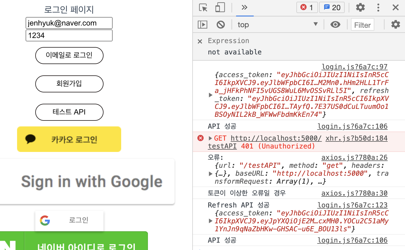The height and width of the screenshot is (250, 405).
Task: Click the email input with jenhyuk@naver.com
Action: [x=69, y=23]
